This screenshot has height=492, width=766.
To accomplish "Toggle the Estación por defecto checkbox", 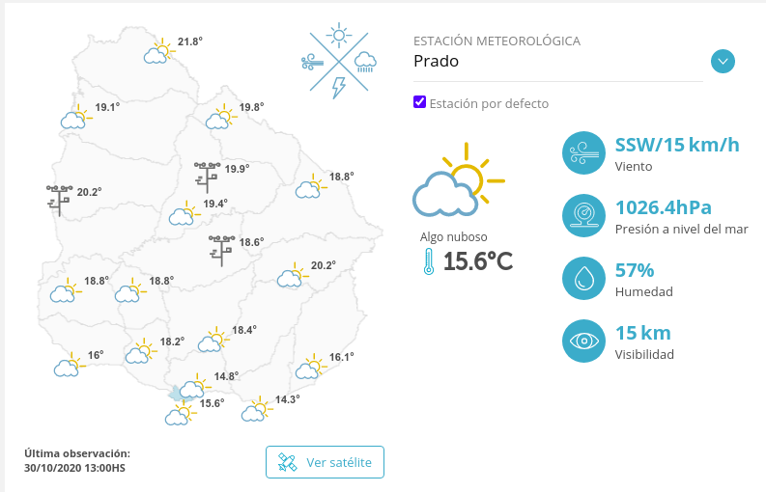I will tap(419, 102).
